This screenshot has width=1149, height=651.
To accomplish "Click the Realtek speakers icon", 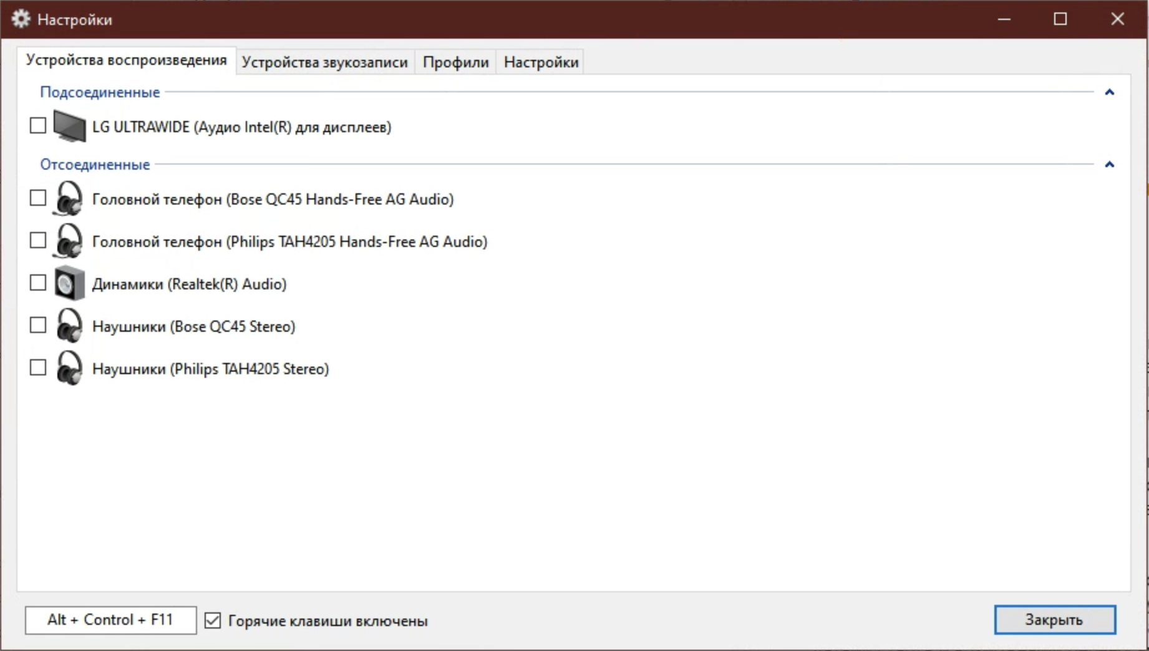I will click(x=69, y=284).
